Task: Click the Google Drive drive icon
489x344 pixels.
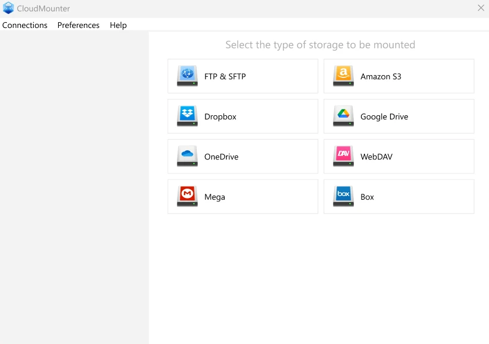Action: [x=343, y=116]
